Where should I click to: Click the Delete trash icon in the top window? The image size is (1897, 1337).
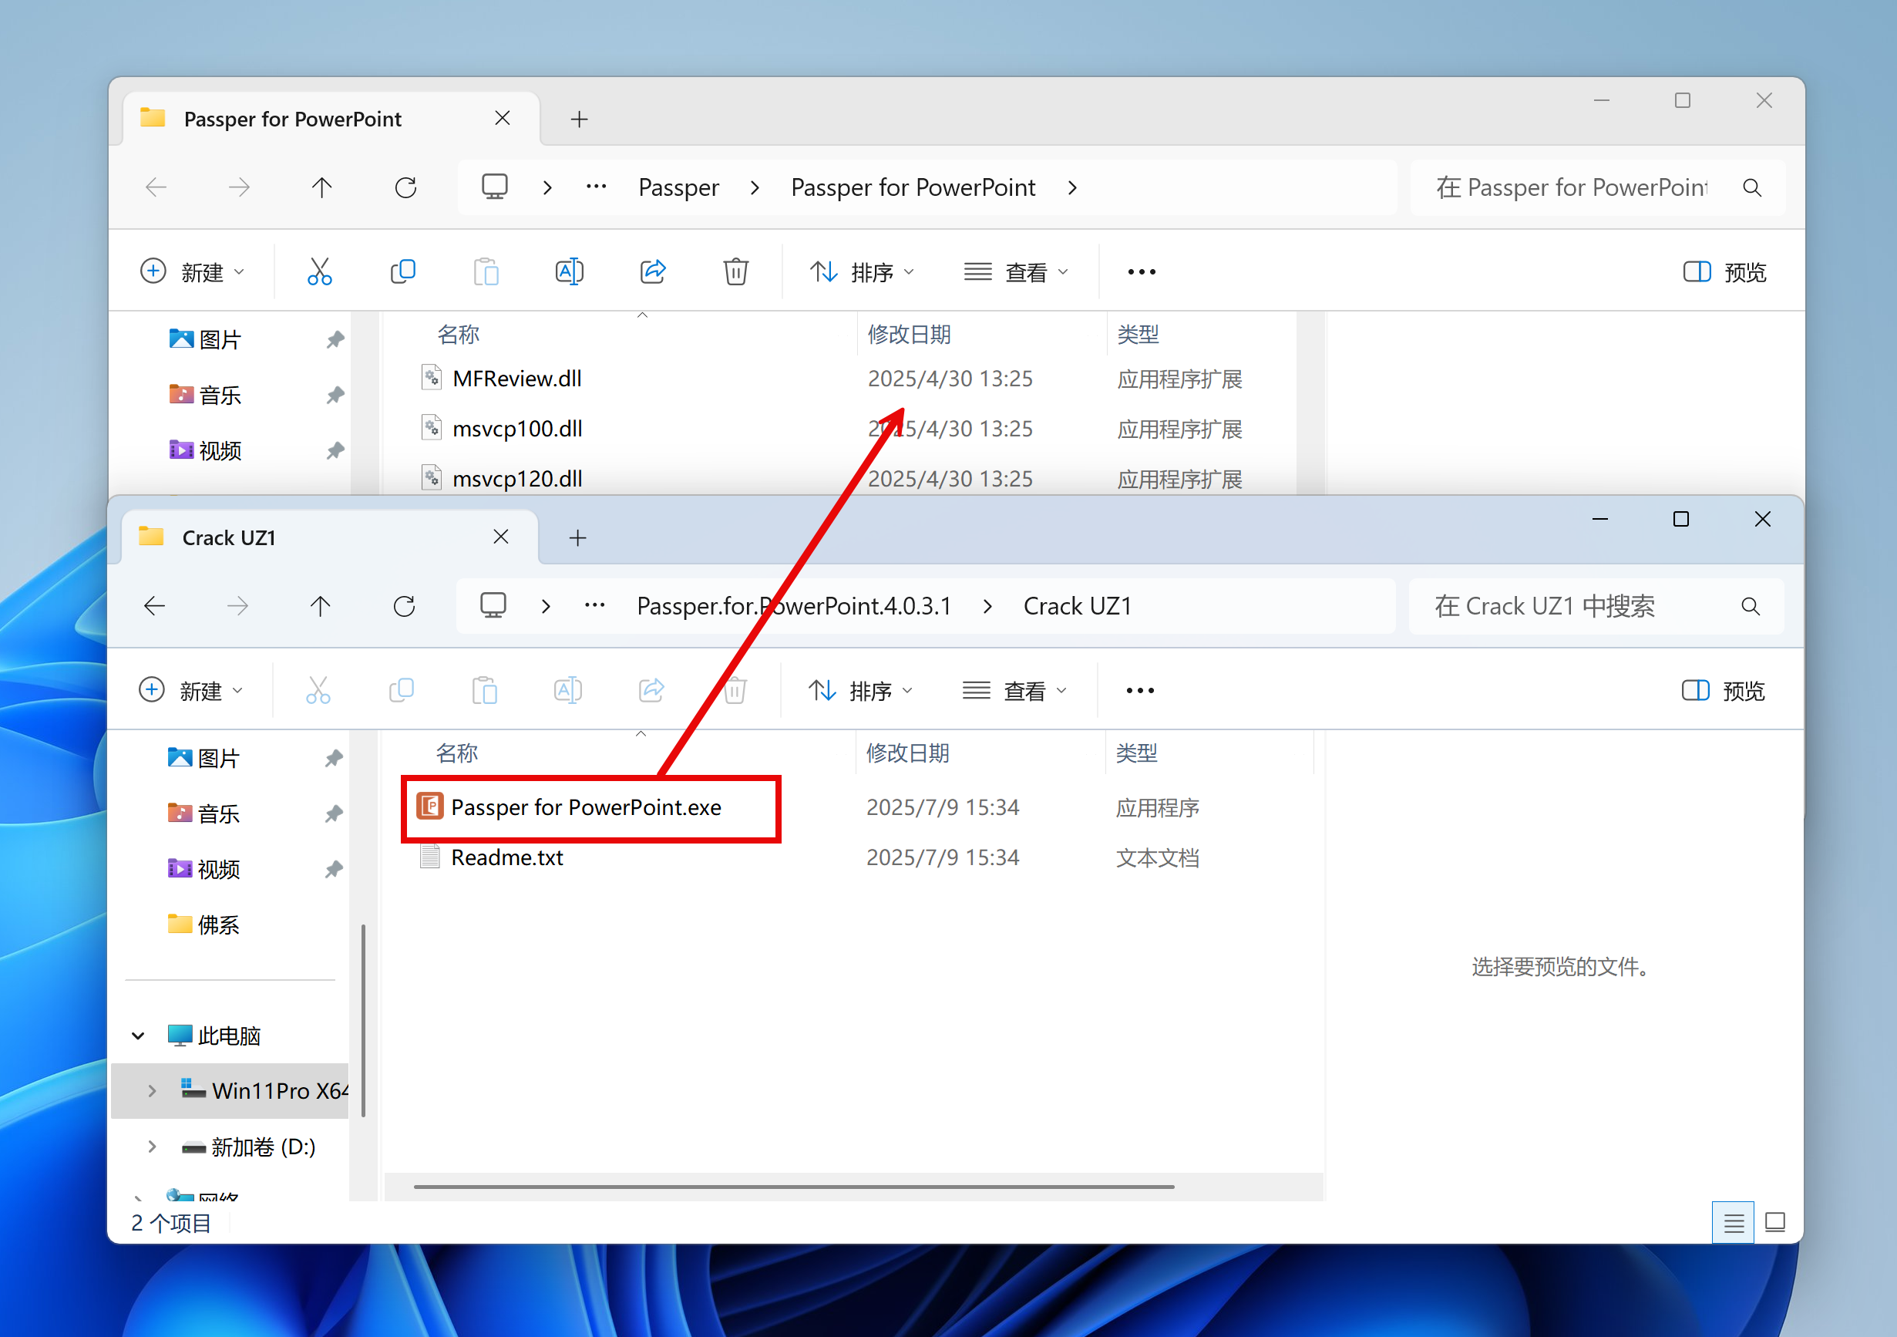735,272
